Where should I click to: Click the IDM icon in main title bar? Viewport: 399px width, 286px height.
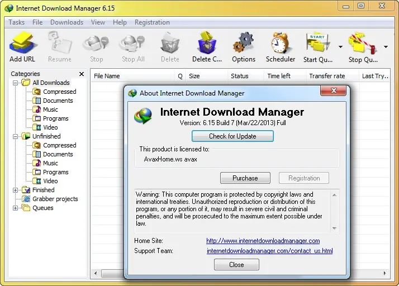click(9, 8)
